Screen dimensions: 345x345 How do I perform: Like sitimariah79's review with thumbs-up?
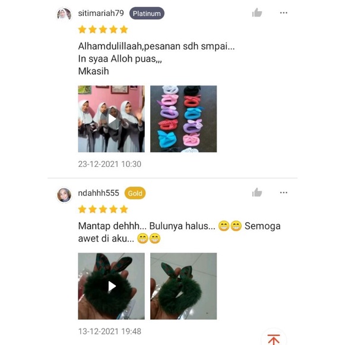click(257, 12)
